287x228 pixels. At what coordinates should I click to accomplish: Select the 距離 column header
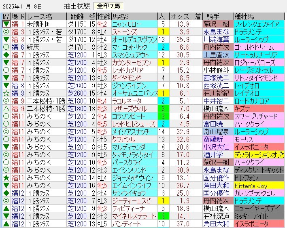click(76, 17)
